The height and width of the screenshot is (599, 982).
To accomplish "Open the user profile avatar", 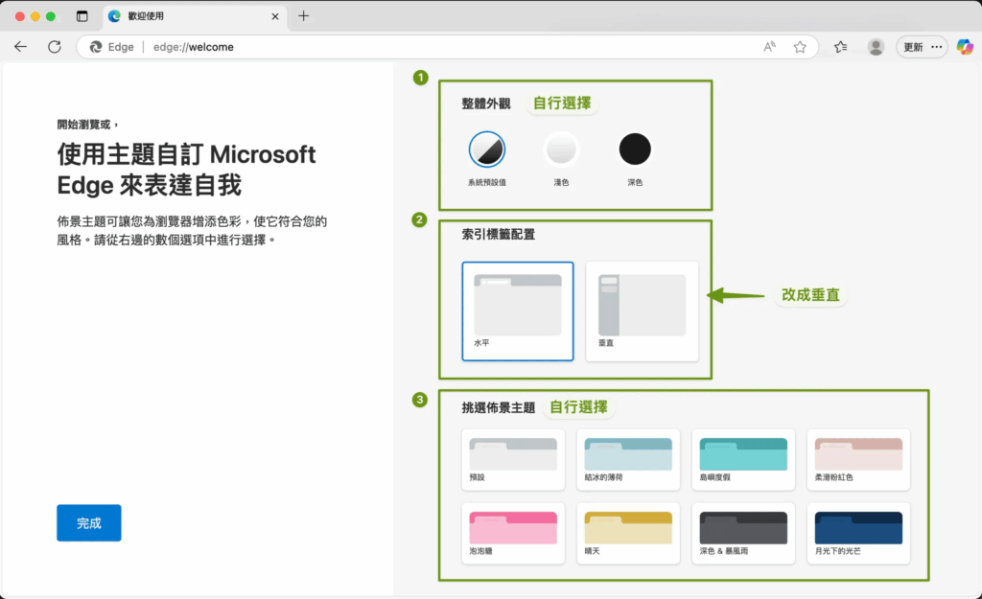I will click(x=876, y=47).
